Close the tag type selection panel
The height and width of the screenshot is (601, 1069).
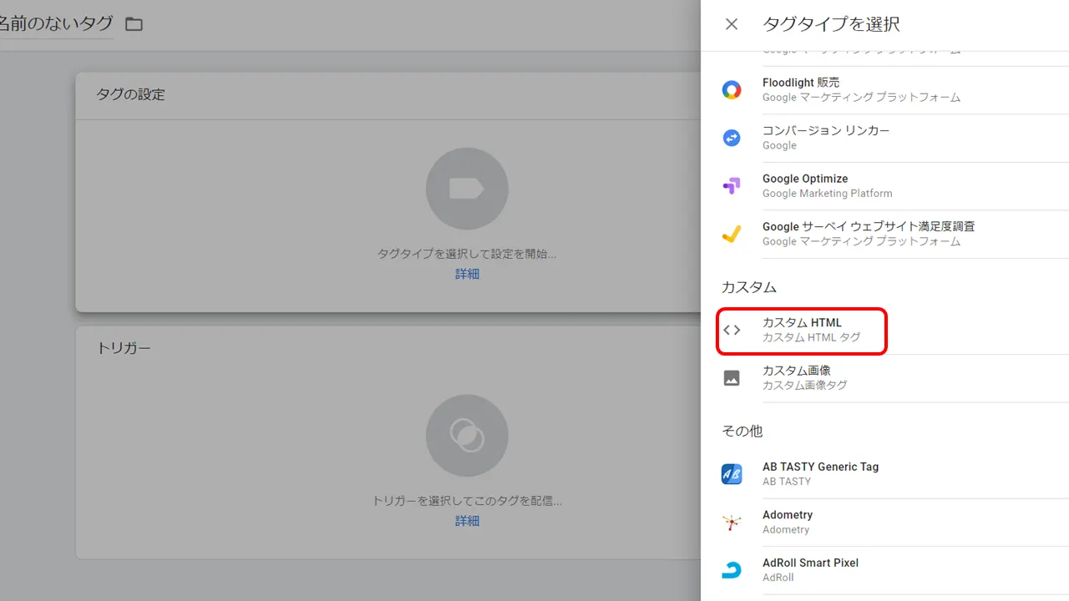point(732,24)
